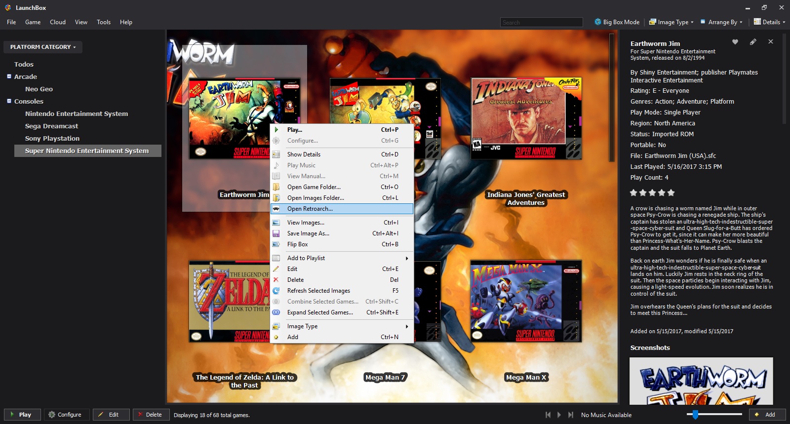Click the 'No Music Available' status text
The width and height of the screenshot is (790, 424).
606,415
